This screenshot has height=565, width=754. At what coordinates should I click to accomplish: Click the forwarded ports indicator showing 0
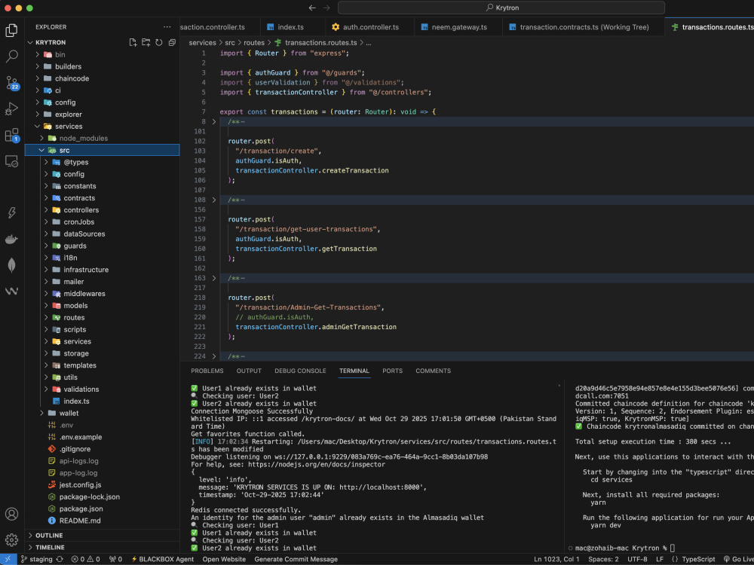point(115,559)
